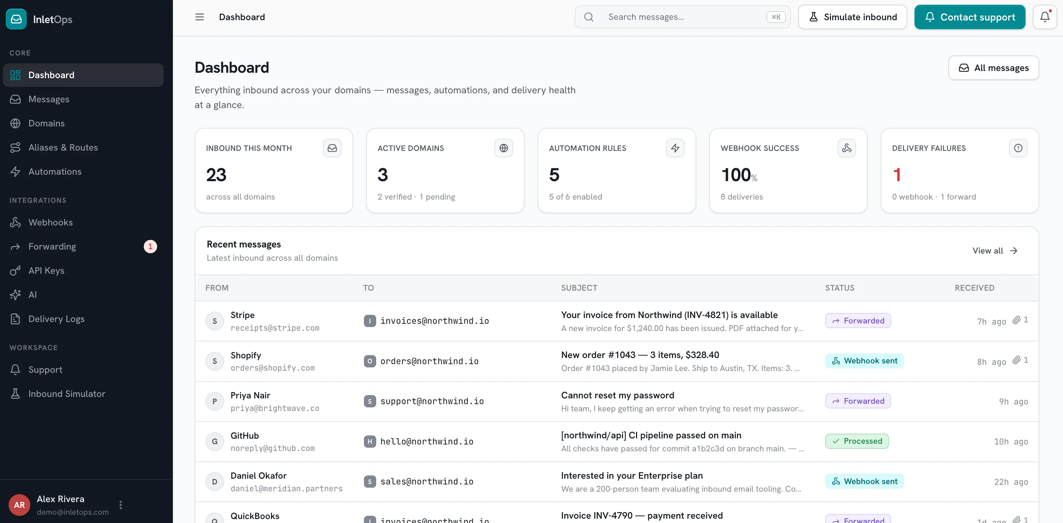
Task: Open Webhooks in the sidebar
Action: 83,222
